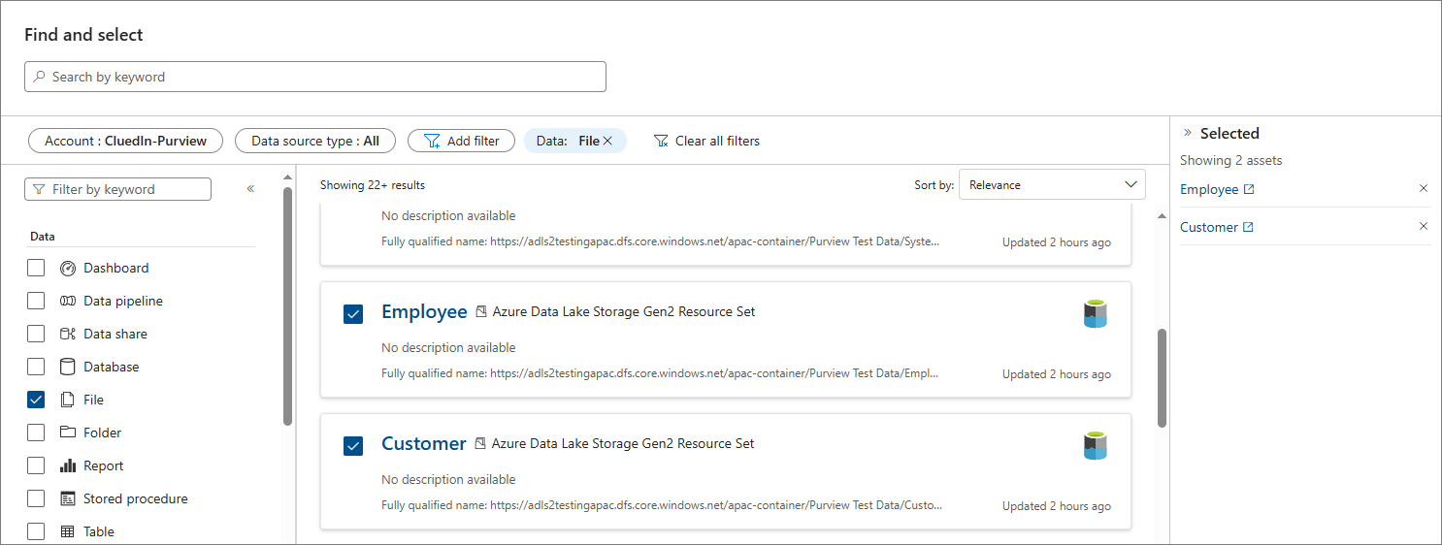Click the Filter by keyword field
The width and height of the screenshot is (1442, 545).
coord(117,189)
